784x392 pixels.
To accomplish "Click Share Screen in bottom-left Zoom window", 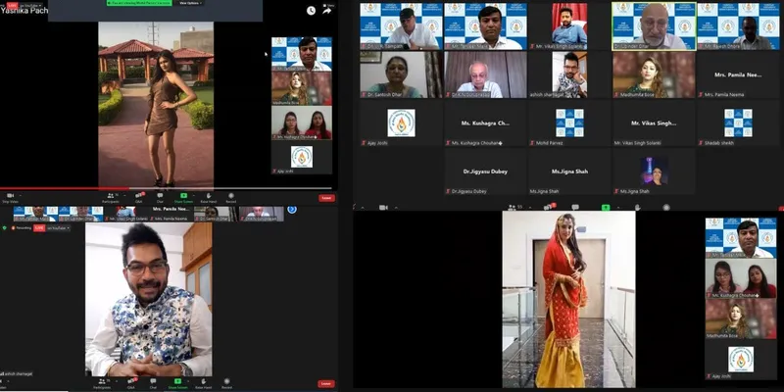I will (178, 383).
